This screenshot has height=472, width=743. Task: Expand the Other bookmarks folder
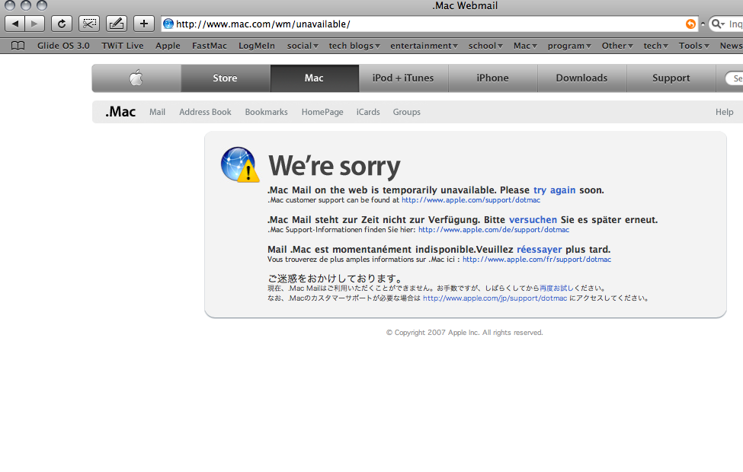[617, 46]
